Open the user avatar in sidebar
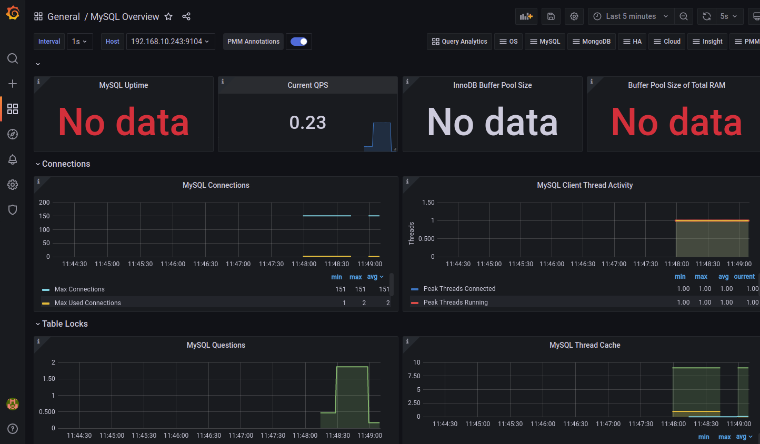Viewport: 760px width, 444px height. click(13, 403)
